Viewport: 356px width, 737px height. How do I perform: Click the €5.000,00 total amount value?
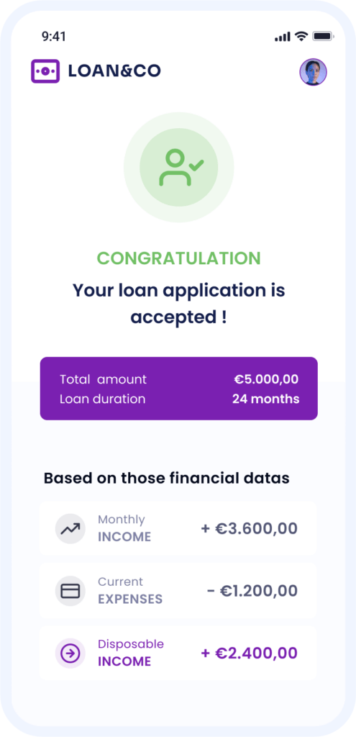pos(266,379)
